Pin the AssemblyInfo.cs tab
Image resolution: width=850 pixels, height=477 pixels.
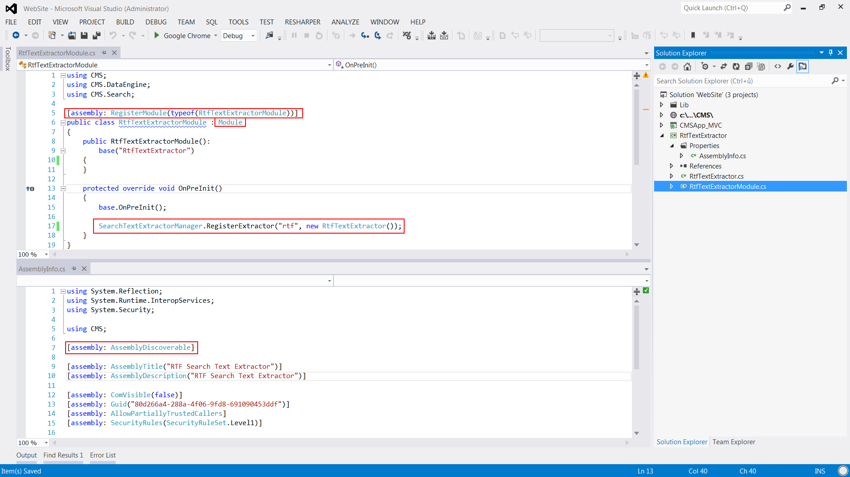point(74,269)
